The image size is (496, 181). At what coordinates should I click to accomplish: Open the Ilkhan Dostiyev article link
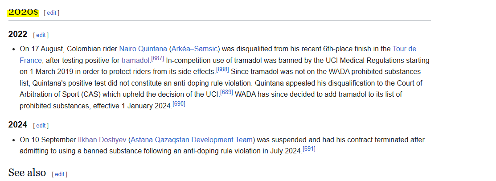(x=102, y=140)
